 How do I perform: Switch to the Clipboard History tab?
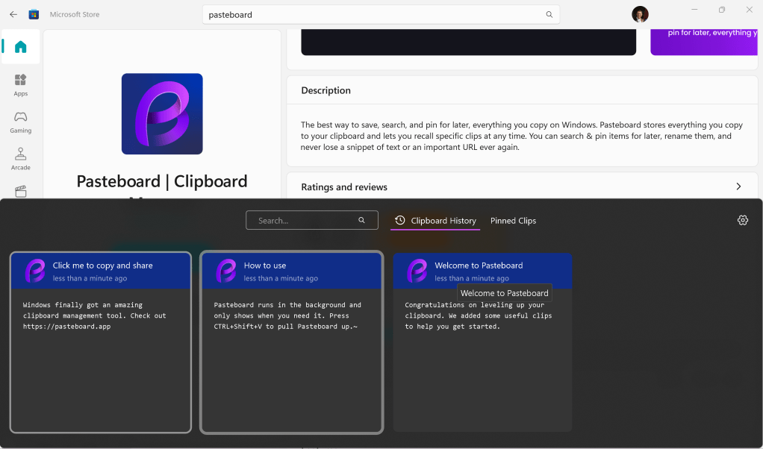pyautogui.click(x=435, y=221)
